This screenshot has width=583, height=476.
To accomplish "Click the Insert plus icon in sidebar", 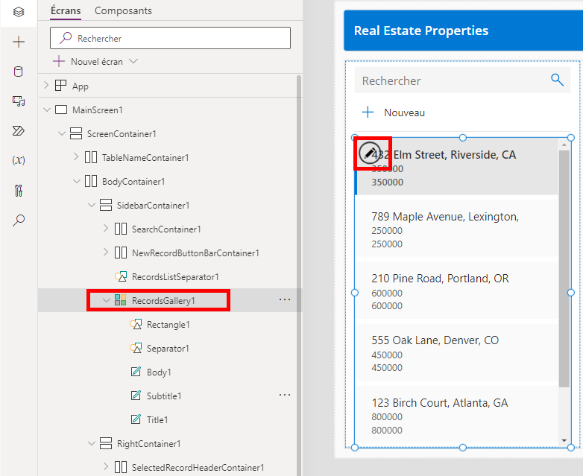I will (x=19, y=42).
